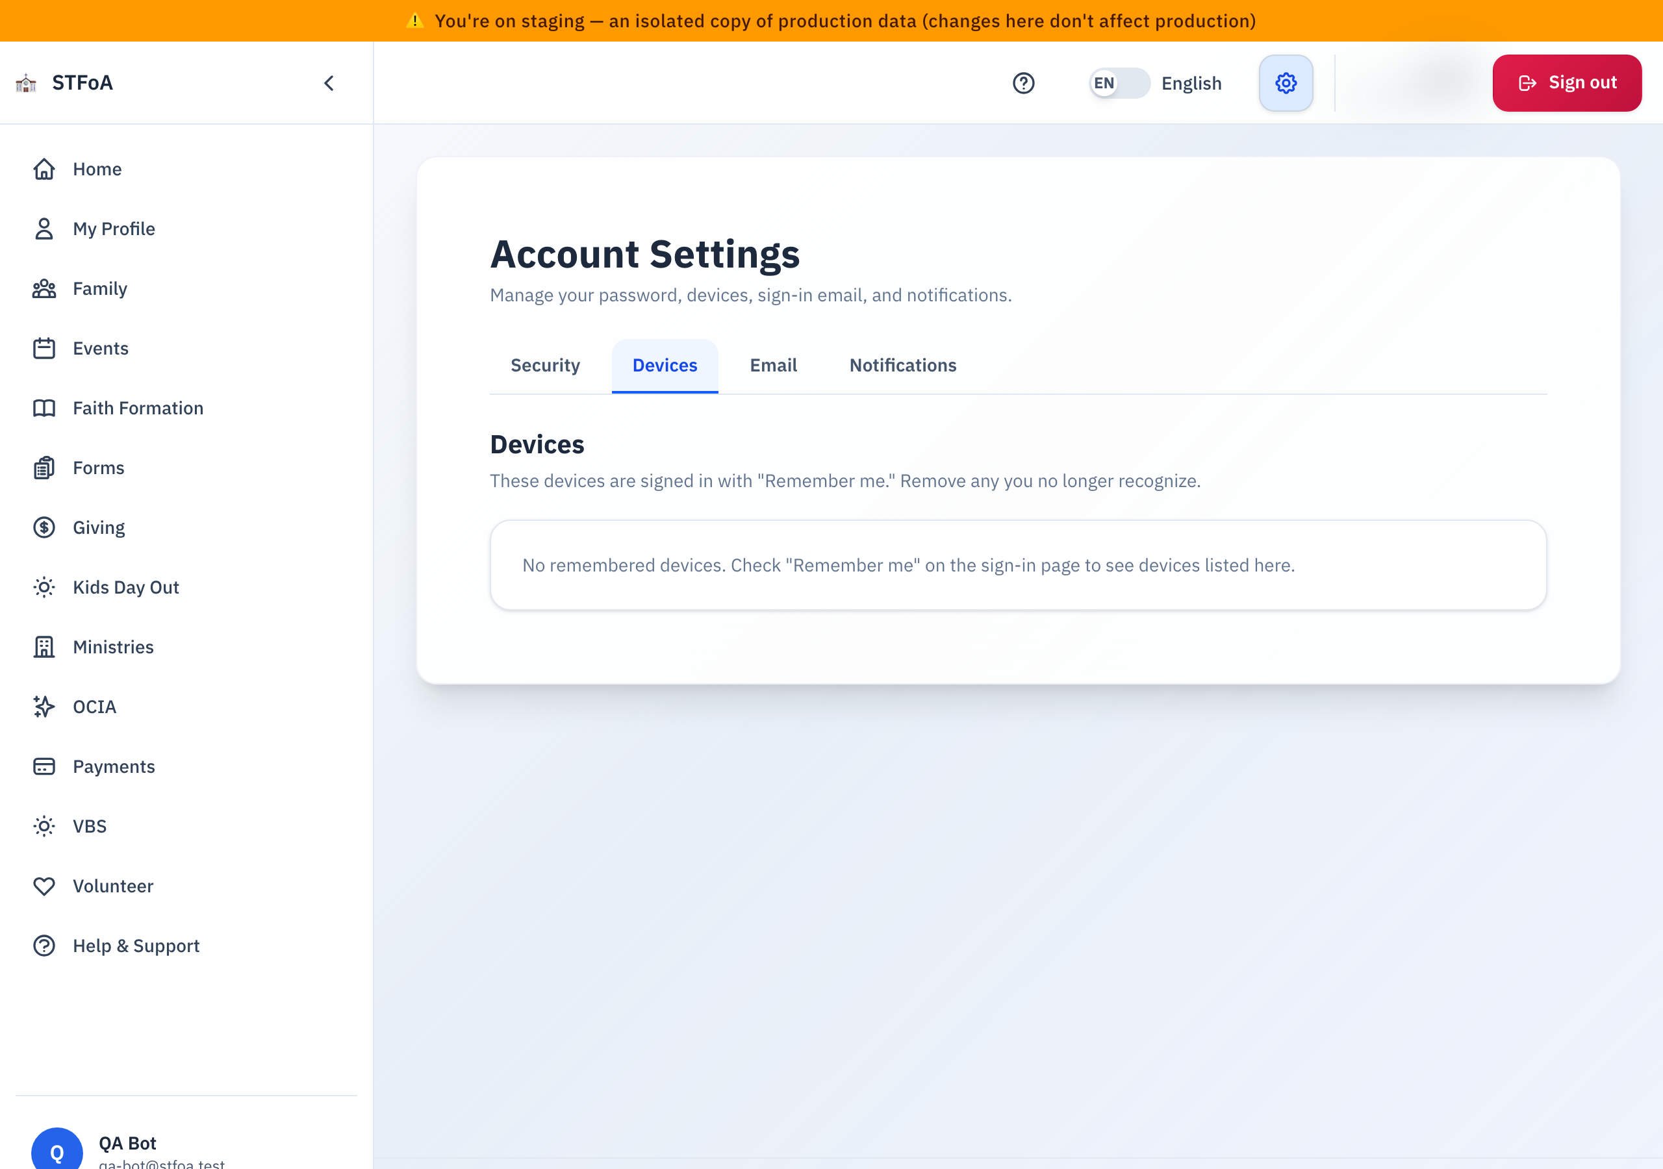Click the Faith Formation book icon
This screenshot has height=1169, width=1663.
(x=44, y=408)
